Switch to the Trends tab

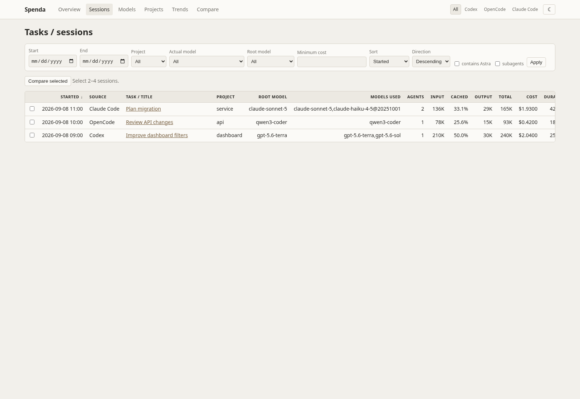180,9
